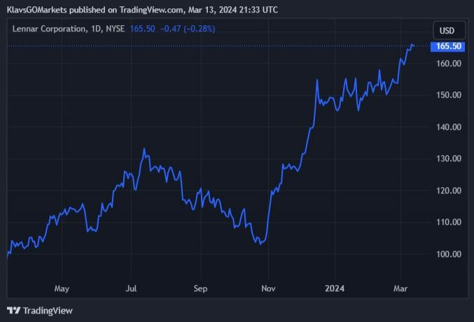Click the 100.00 price axis label
Viewport: 474px width, 322px height.
coord(447,254)
